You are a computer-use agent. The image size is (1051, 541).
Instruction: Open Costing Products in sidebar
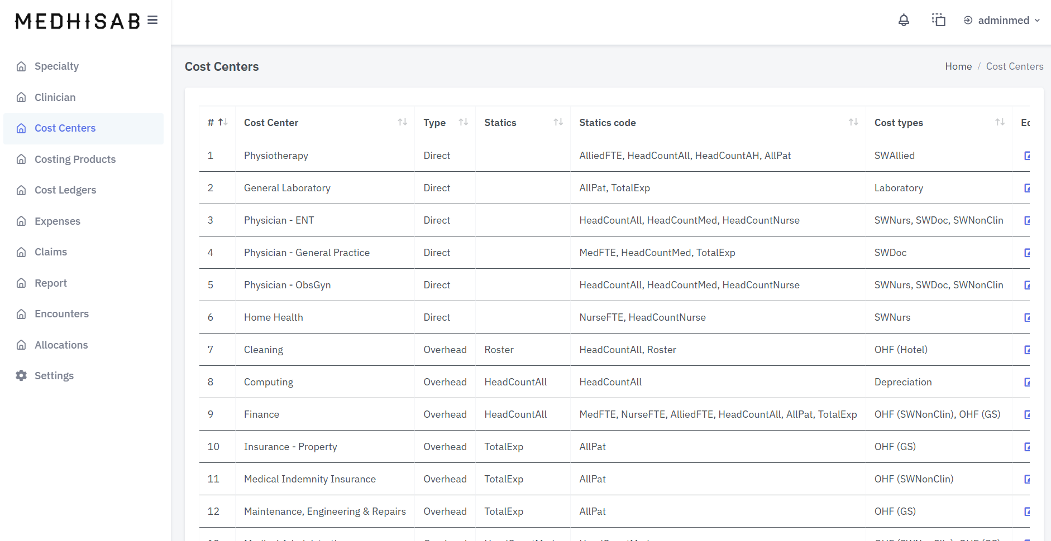(x=75, y=160)
